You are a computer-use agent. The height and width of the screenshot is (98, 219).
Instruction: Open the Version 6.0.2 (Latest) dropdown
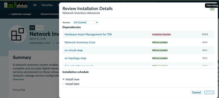point(86,22)
